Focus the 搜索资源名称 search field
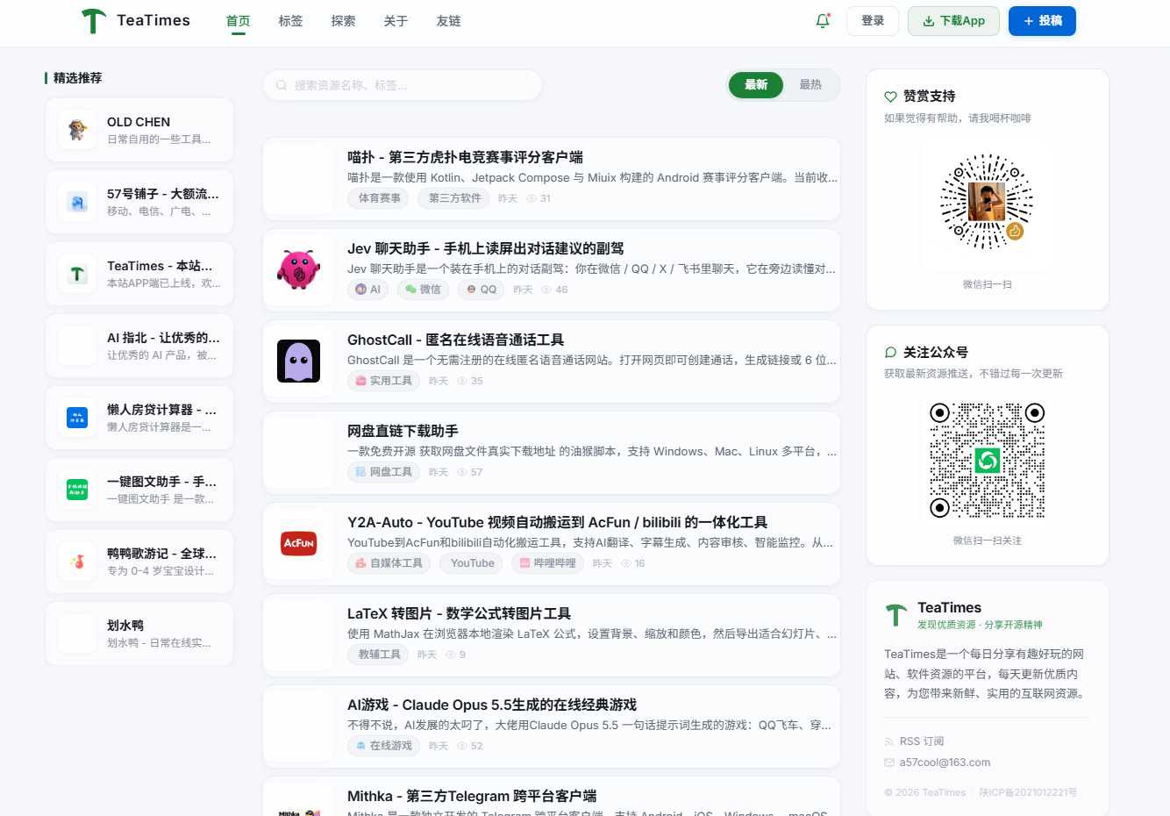The image size is (1170, 816). (403, 85)
